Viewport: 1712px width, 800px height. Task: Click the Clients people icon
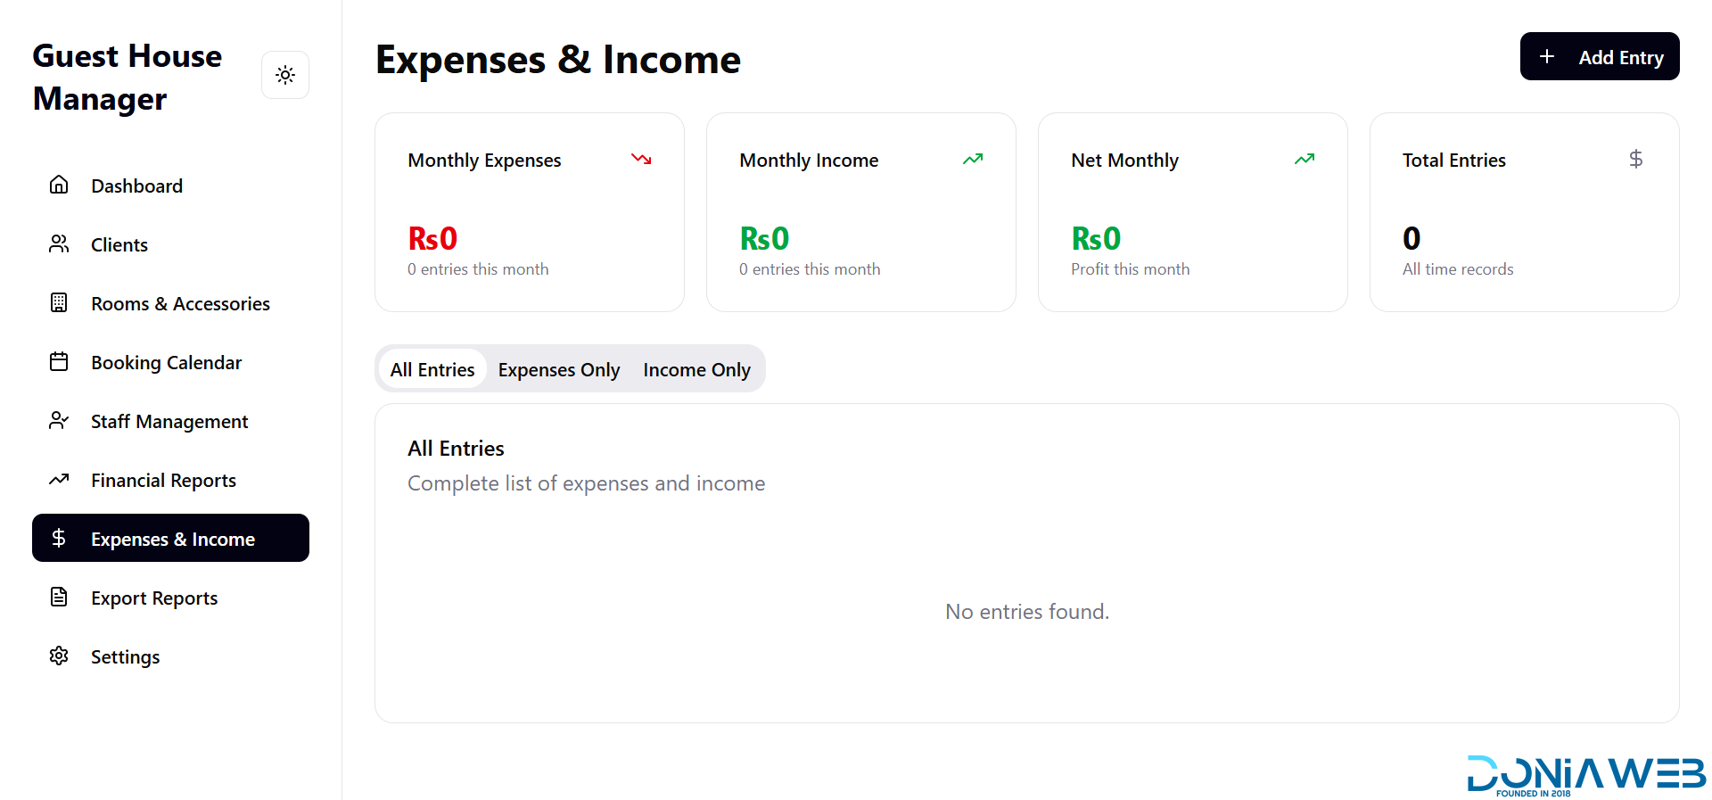(59, 243)
